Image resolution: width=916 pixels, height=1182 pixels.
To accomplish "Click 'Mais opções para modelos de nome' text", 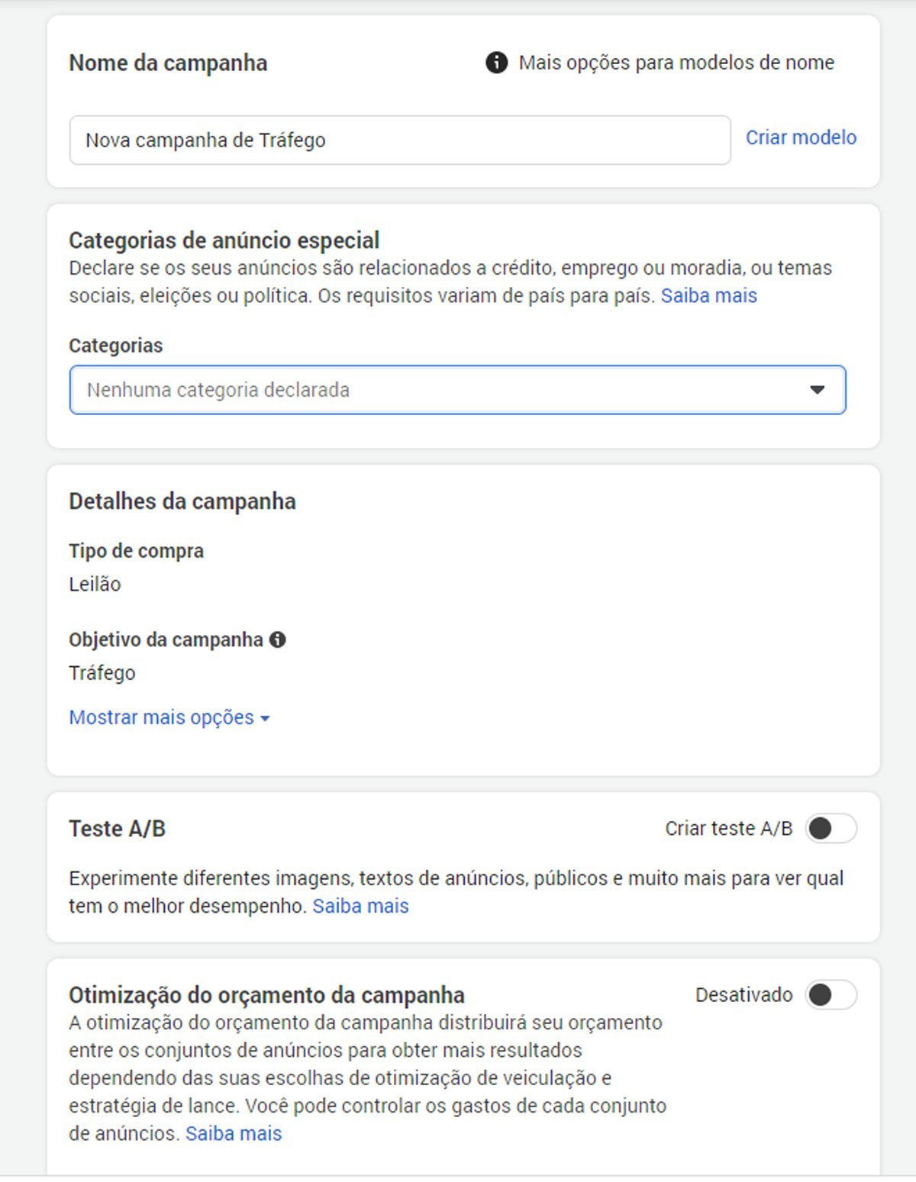I will 676,63.
